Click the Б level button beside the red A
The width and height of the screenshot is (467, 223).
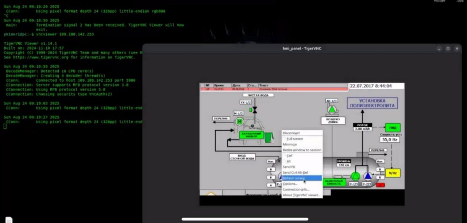(x=381, y=177)
